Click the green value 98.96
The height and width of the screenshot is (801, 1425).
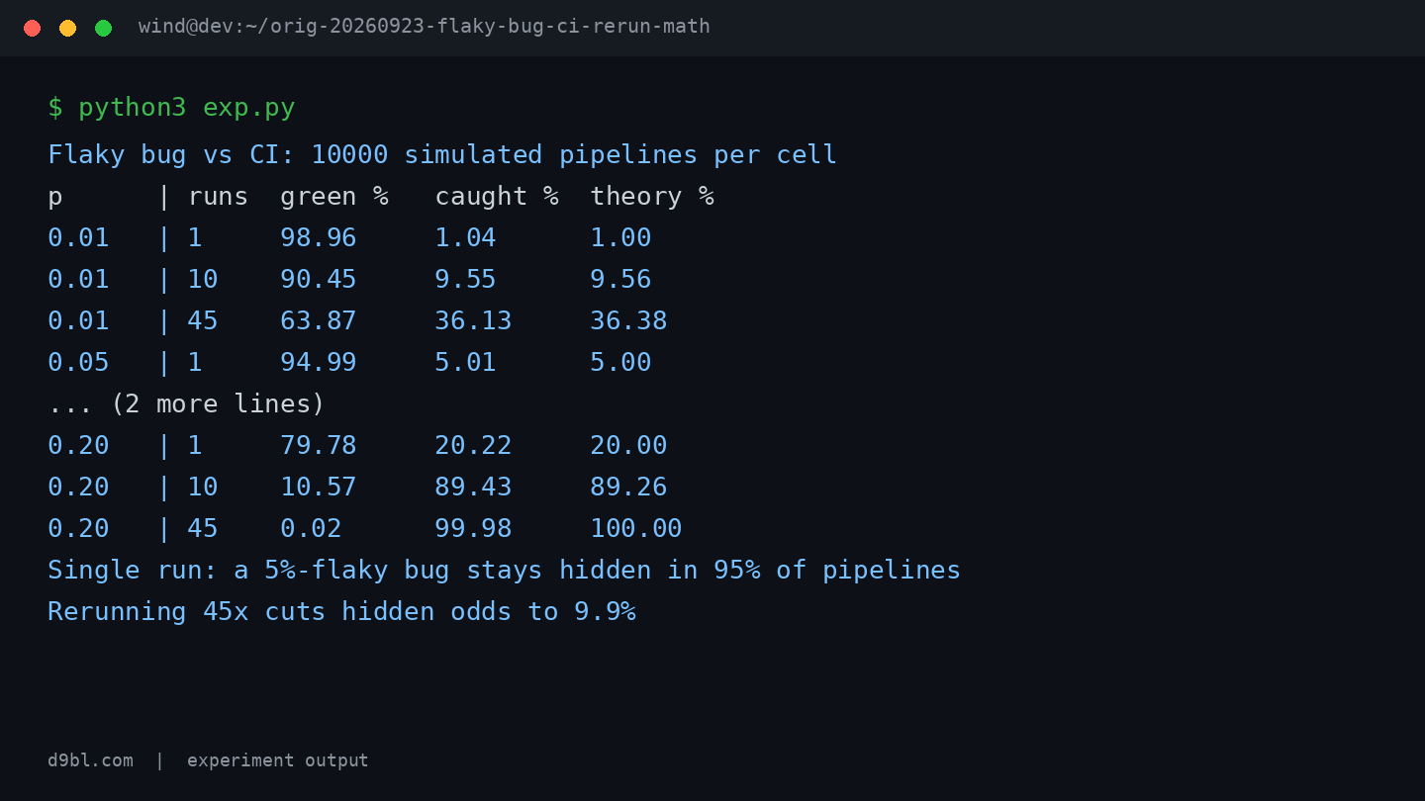(x=319, y=237)
